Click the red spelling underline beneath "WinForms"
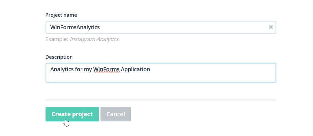Screen dimensions: 313x136 click(106, 72)
